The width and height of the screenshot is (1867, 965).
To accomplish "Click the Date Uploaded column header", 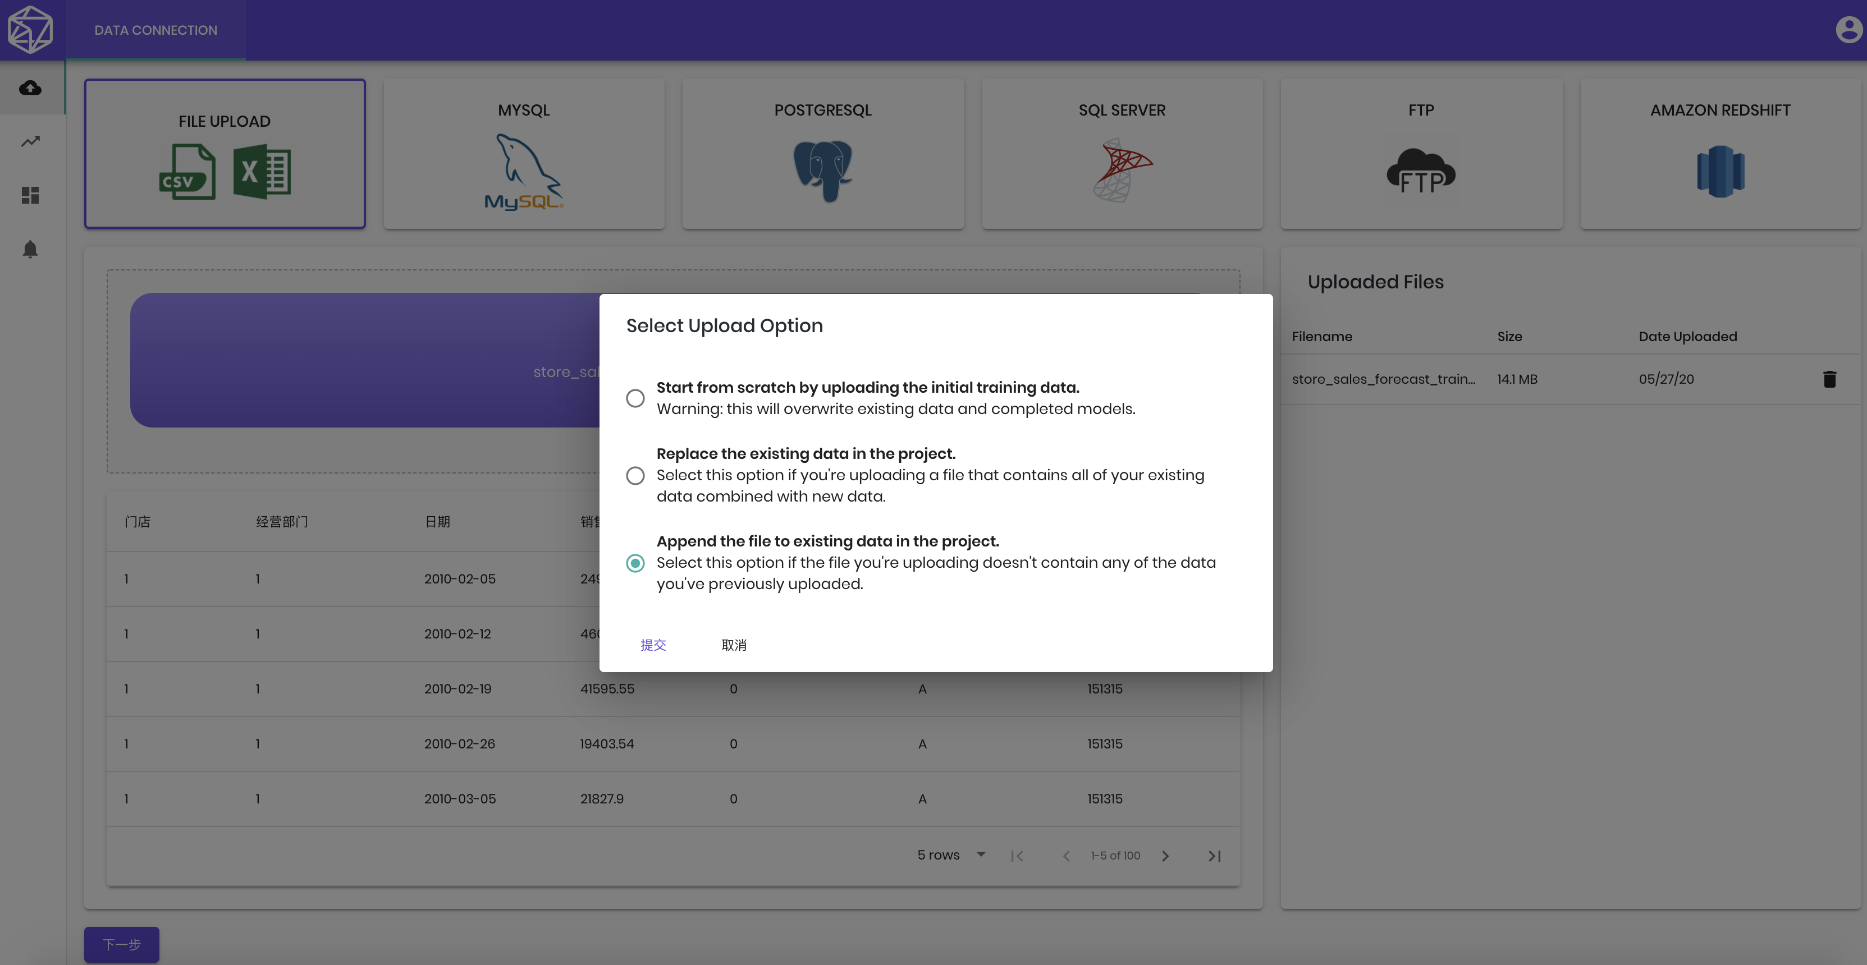I will [1688, 336].
